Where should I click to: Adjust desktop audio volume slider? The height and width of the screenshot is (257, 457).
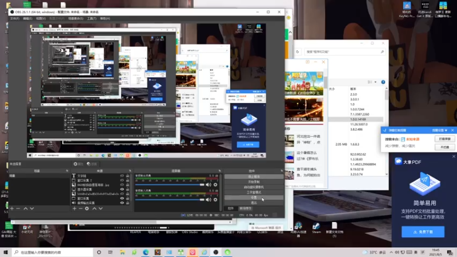pyautogui.click(x=170, y=184)
